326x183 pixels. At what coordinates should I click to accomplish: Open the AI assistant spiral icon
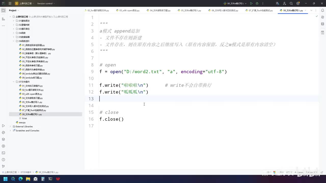[x=322, y=17]
